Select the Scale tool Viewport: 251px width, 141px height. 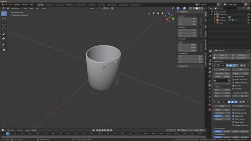click(x=4, y=34)
